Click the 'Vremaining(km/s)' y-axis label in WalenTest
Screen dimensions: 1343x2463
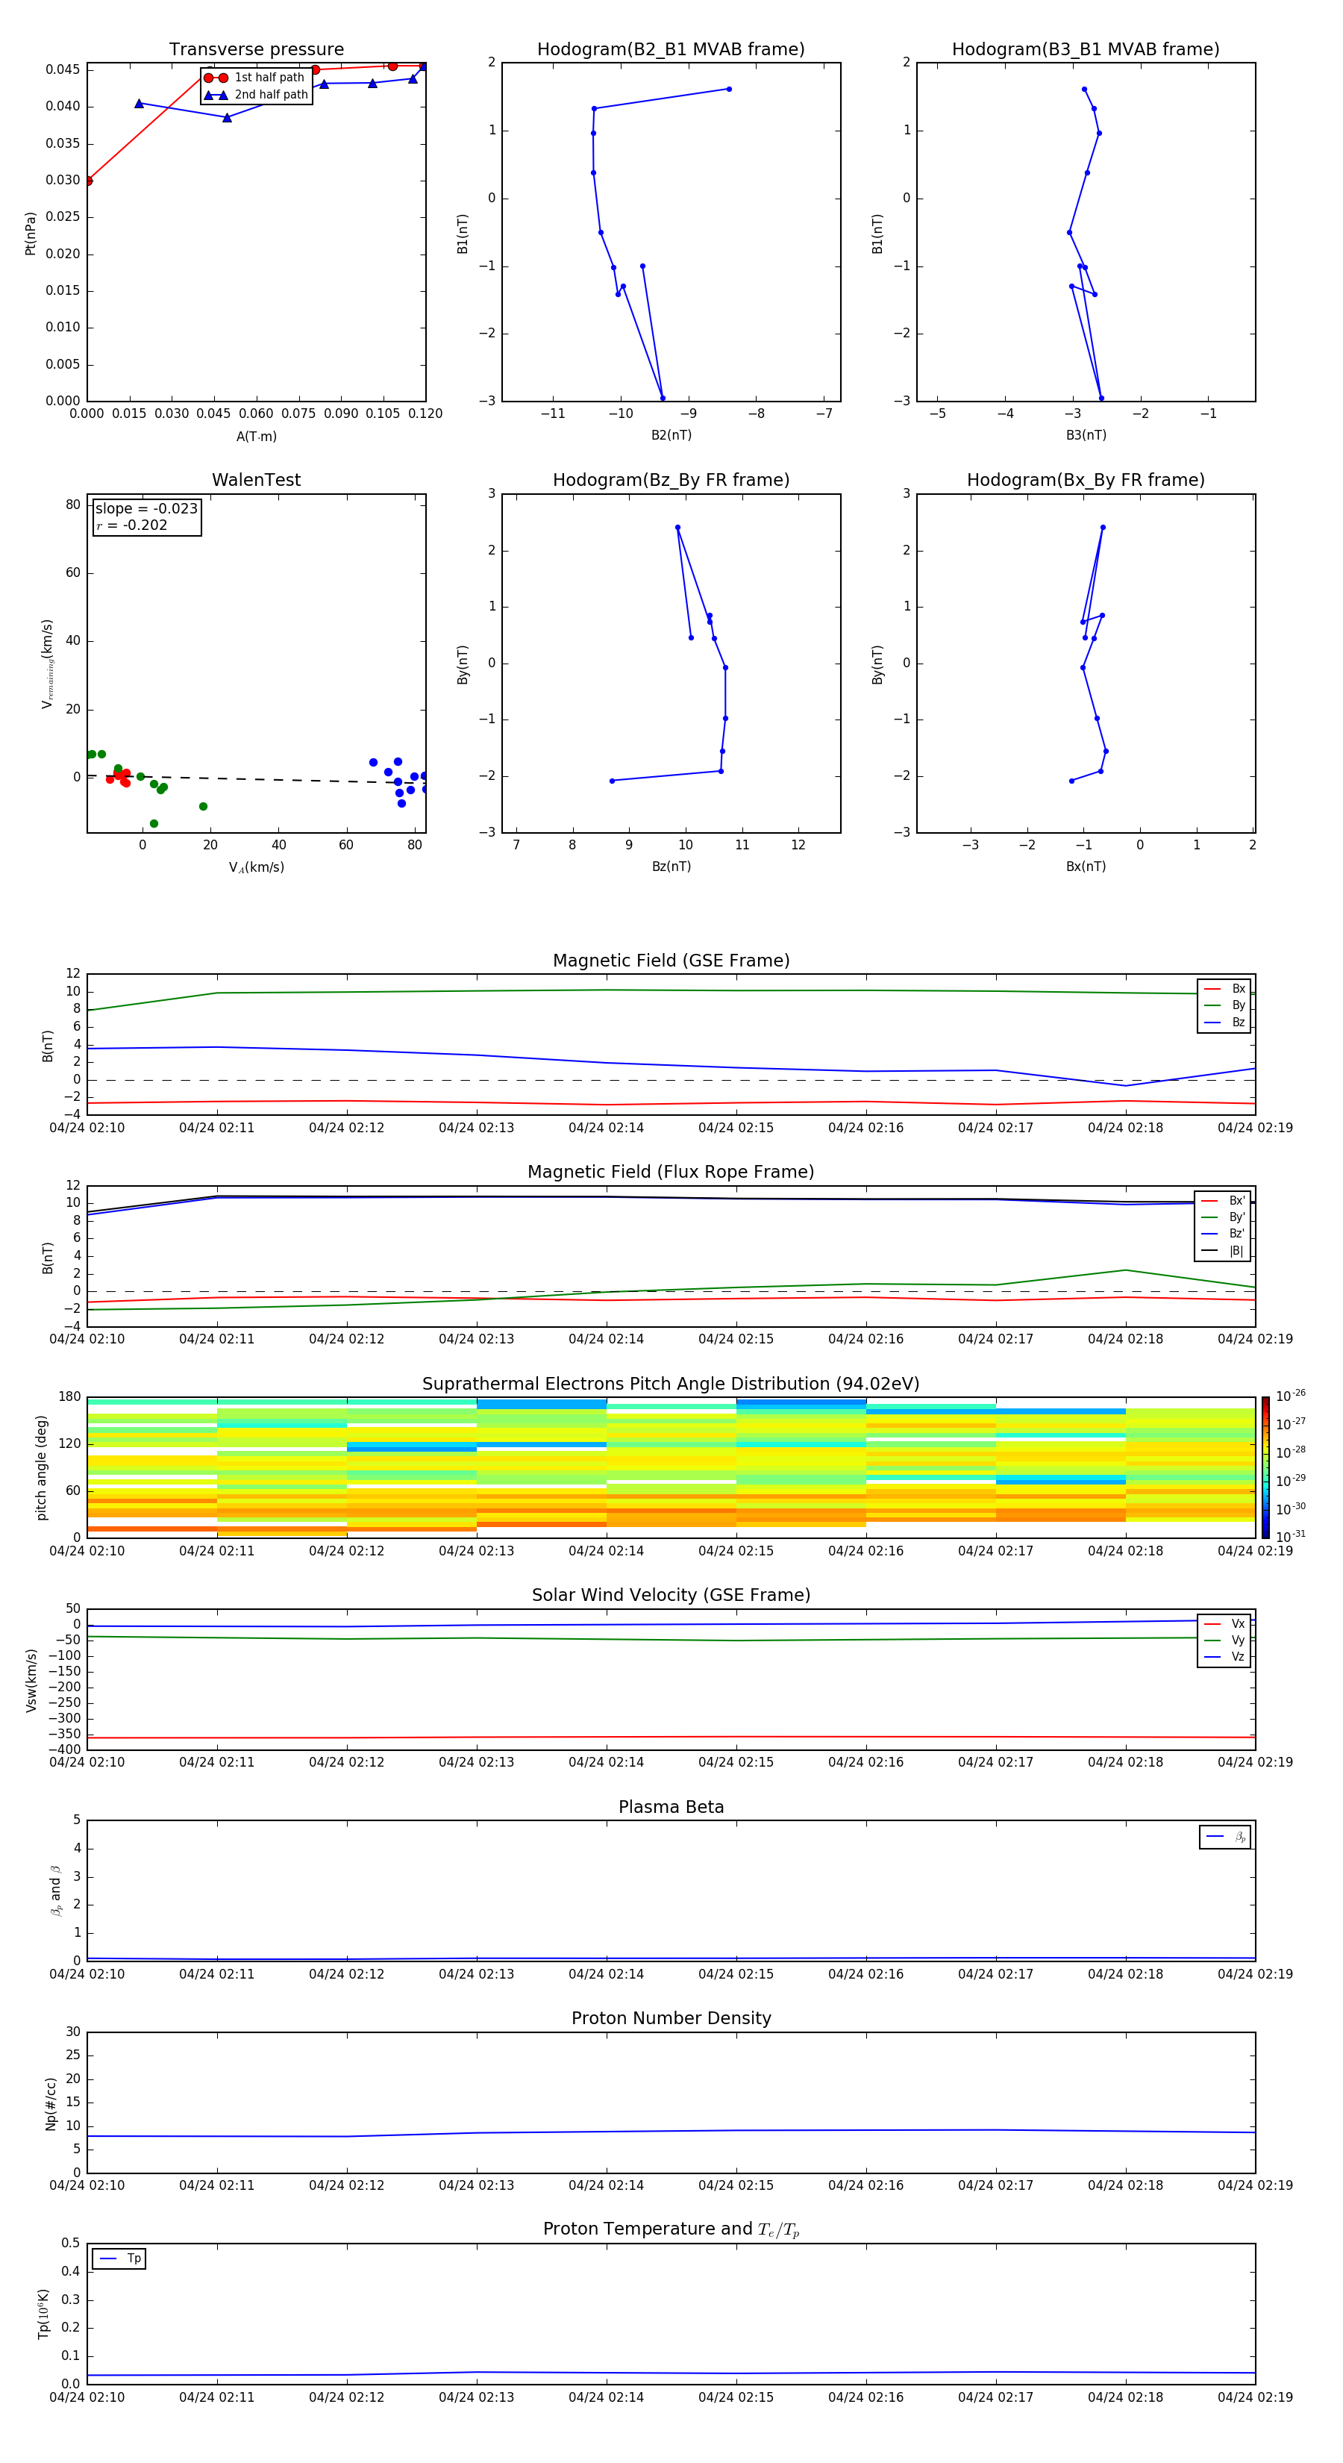pos(47,664)
